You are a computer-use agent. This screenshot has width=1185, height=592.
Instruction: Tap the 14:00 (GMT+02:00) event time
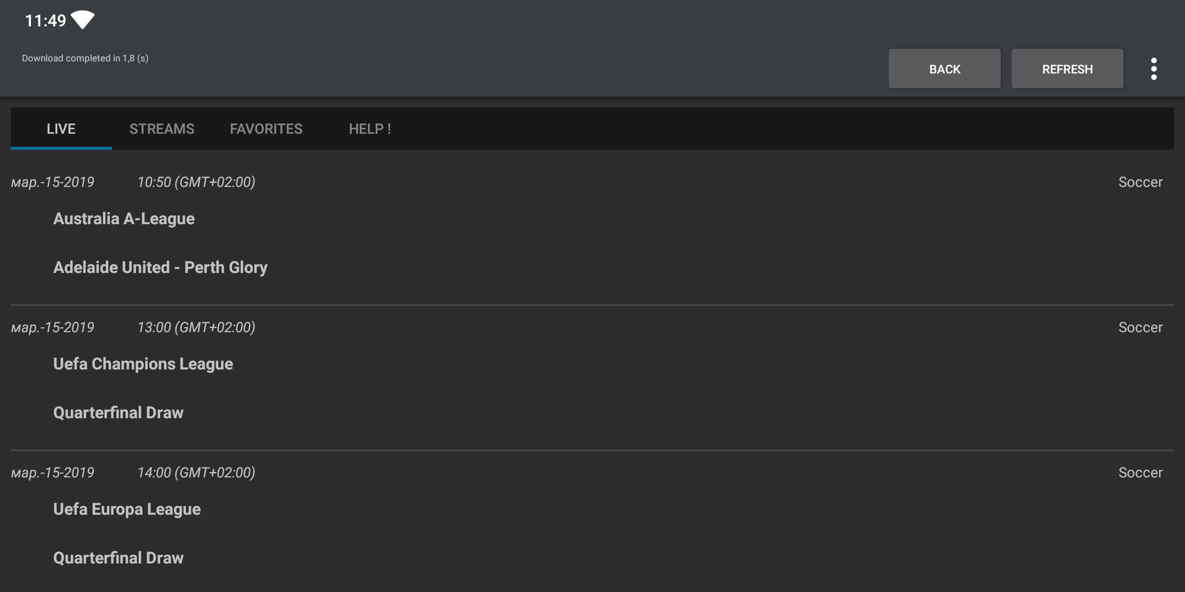[x=196, y=473]
